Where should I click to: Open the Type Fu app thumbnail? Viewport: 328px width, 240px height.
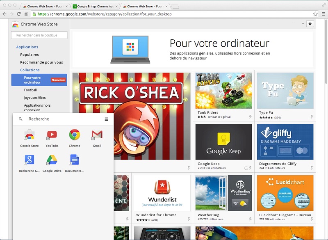click(x=285, y=91)
